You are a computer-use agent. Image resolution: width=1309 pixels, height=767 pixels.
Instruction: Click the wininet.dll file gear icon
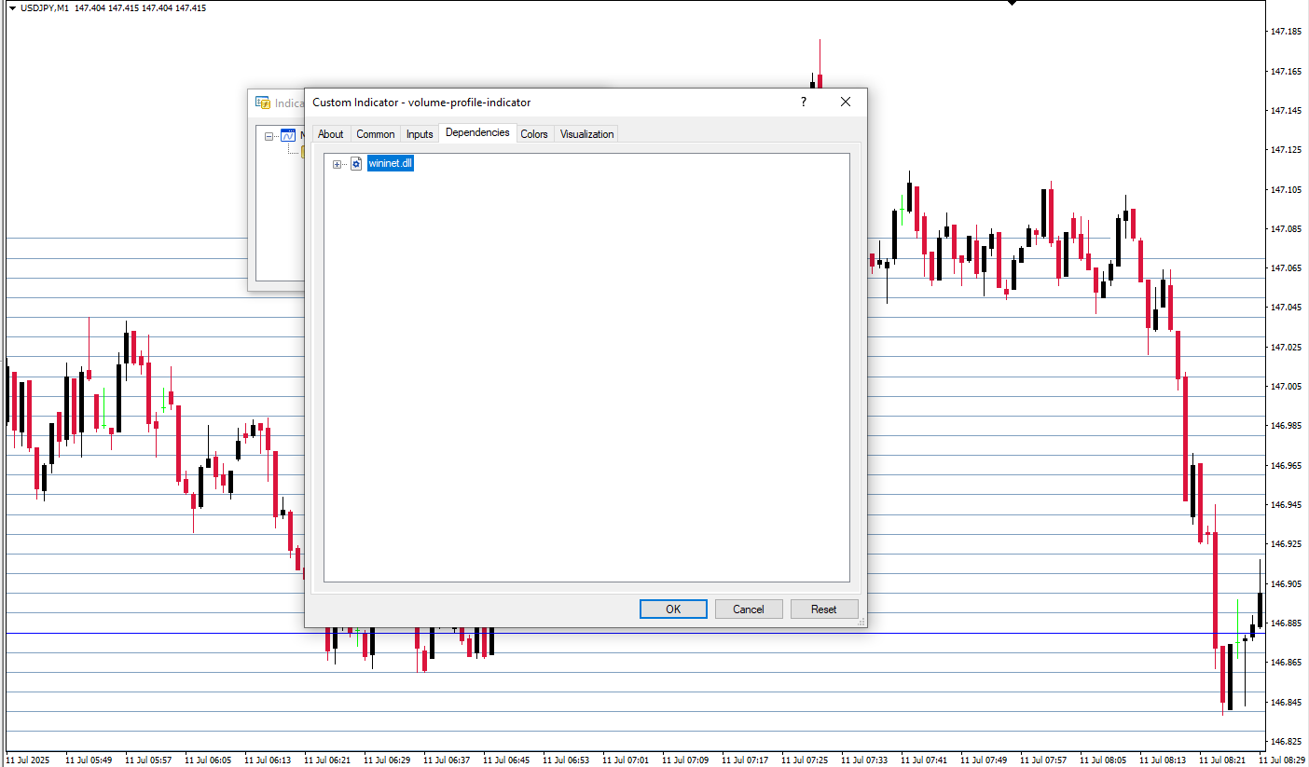[x=355, y=164]
